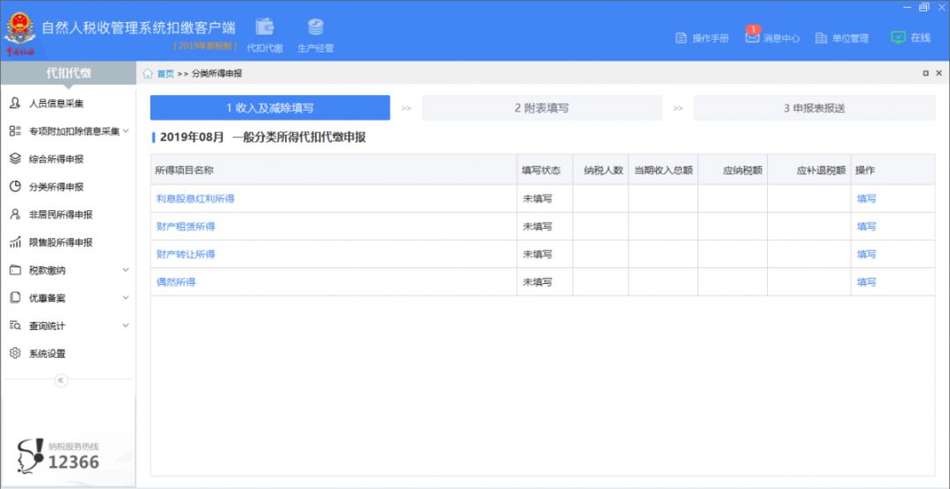
Task: Collapse the sidebar with double-arrow button
Action: pos(62,381)
